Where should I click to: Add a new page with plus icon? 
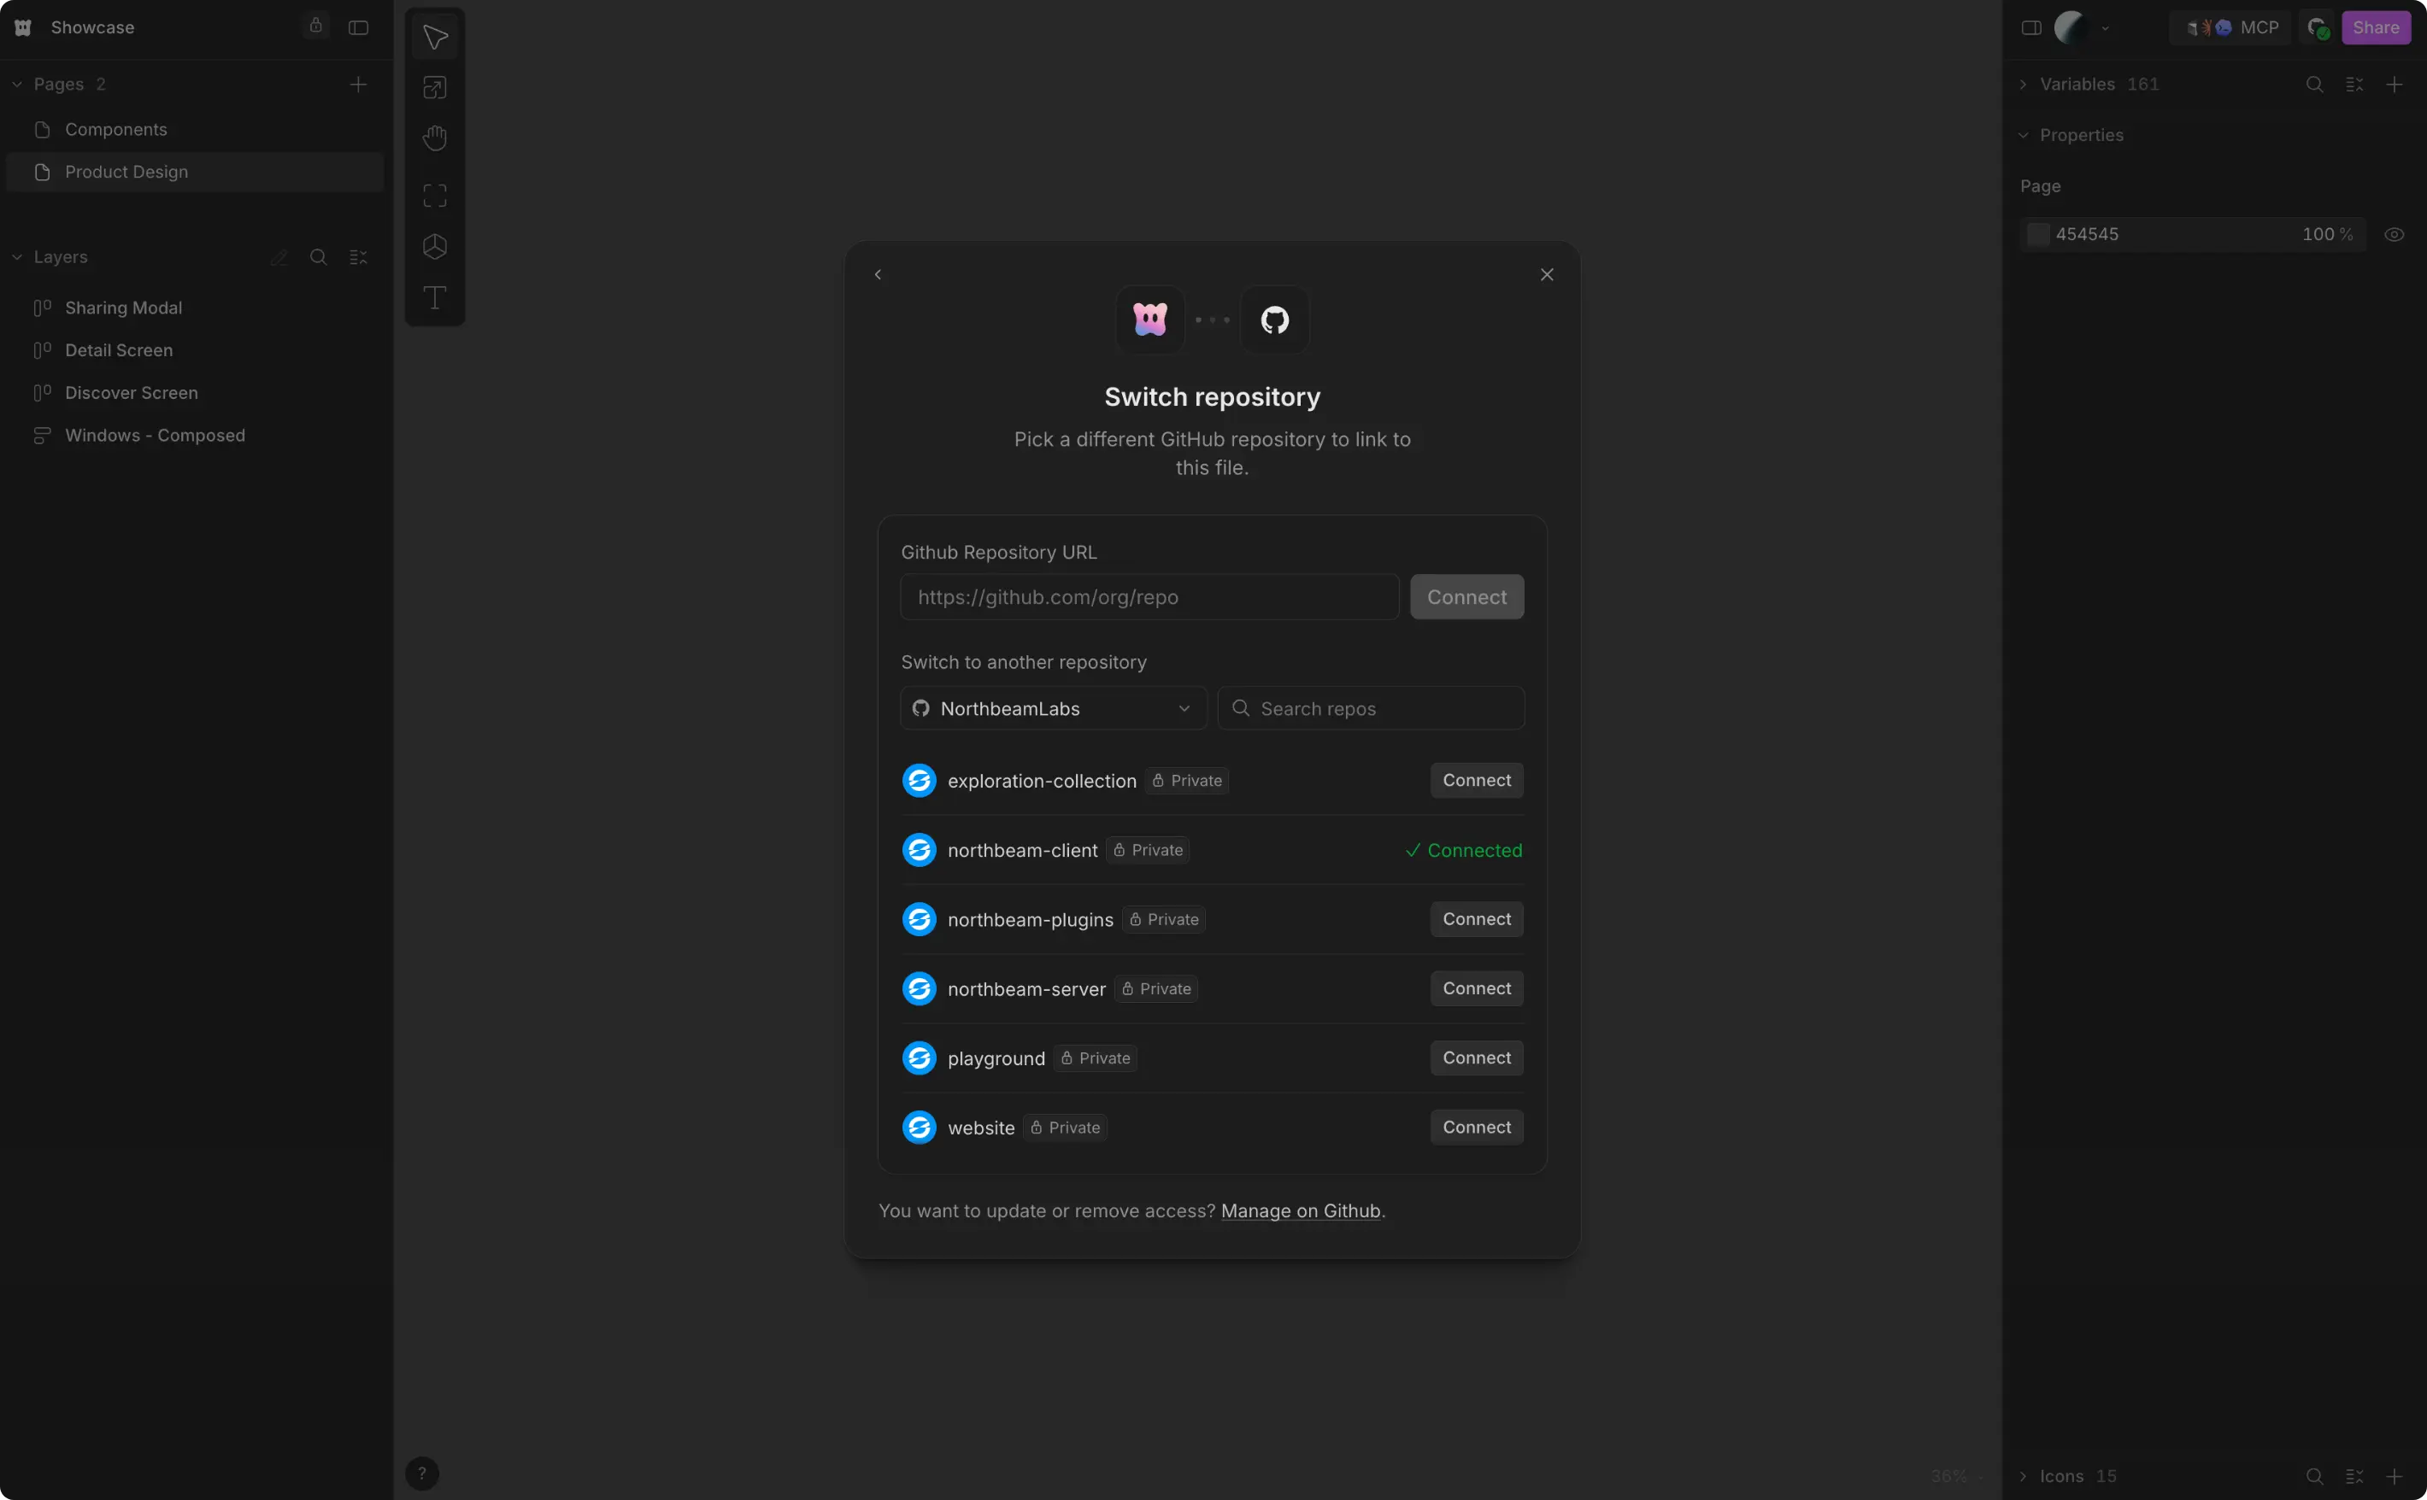pos(358,85)
